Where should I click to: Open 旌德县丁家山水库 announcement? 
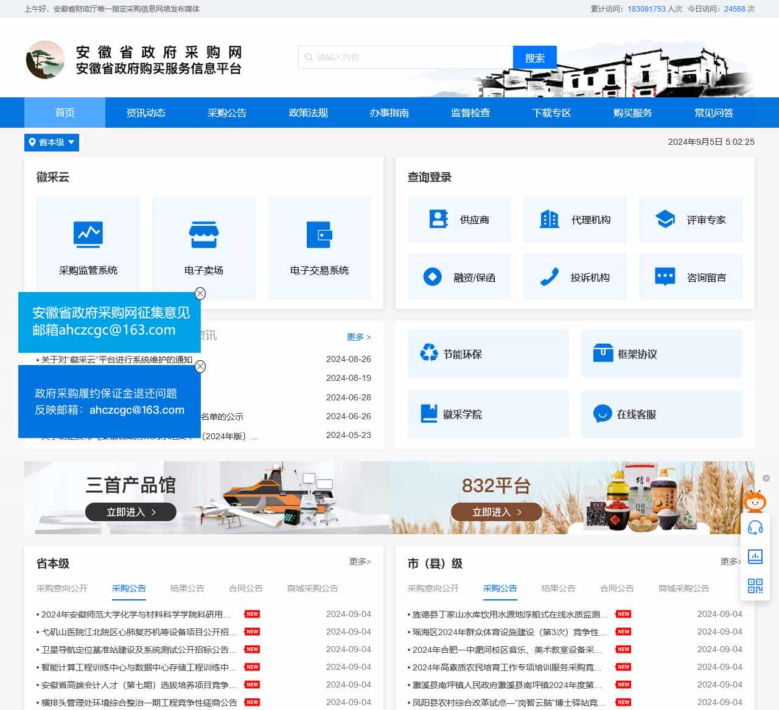pos(510,614)
